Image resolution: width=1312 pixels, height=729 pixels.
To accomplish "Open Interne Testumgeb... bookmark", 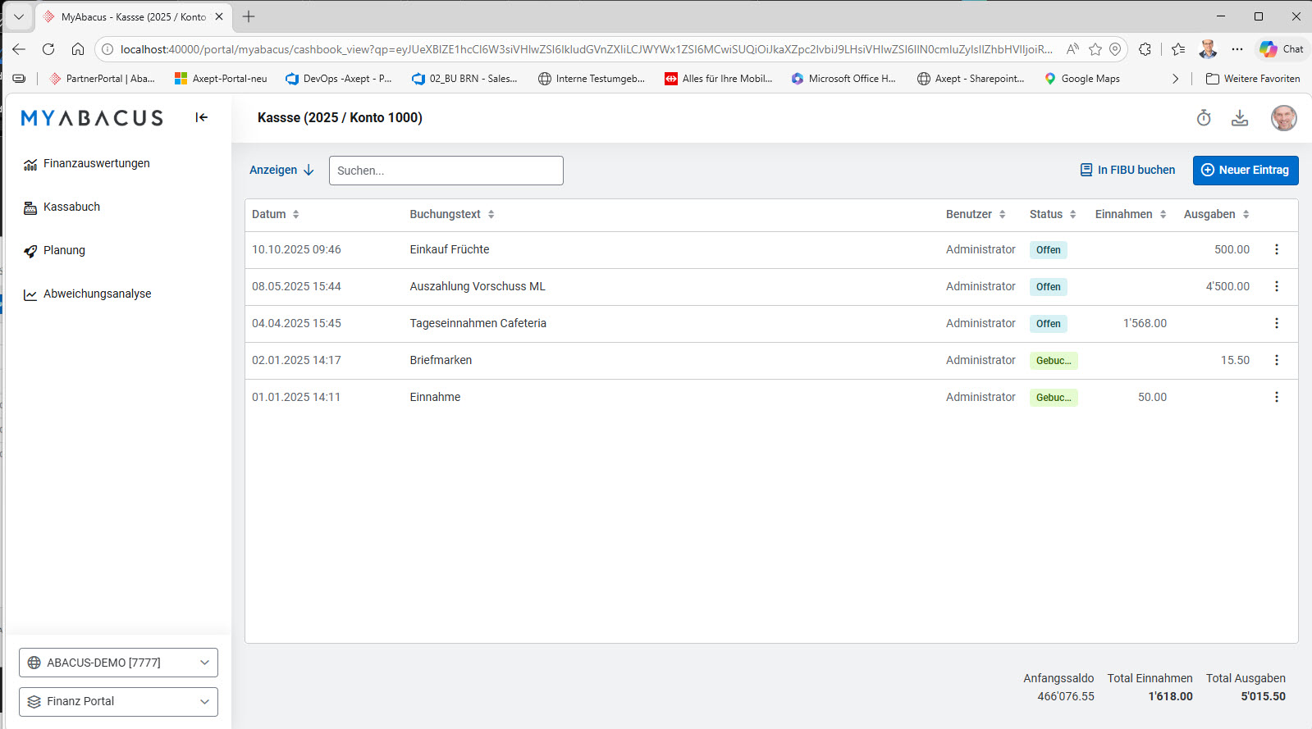I will coord(592,79).
